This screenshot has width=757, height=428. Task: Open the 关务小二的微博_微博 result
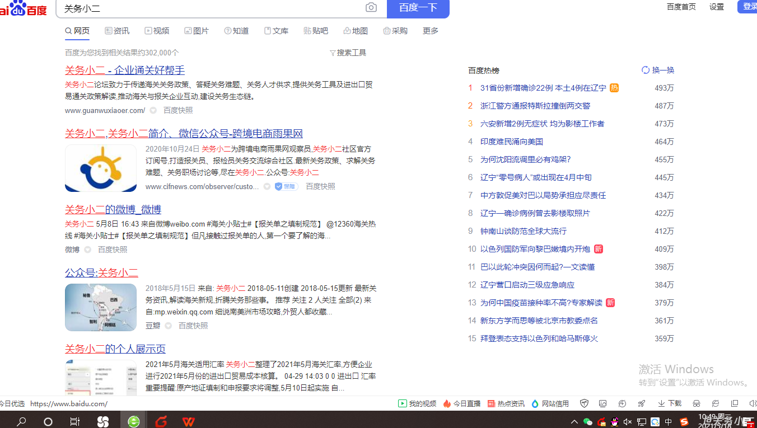point(113,209)
